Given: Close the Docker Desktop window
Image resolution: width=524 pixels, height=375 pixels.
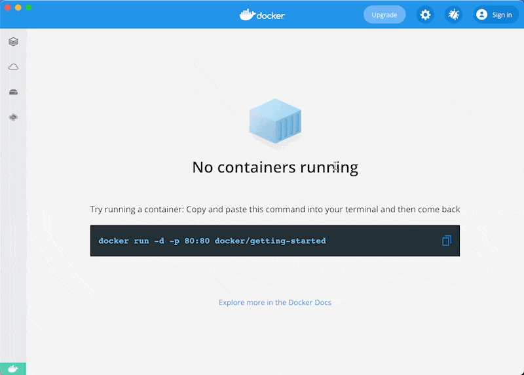Looking at the screenshot, I should [x=7, y=7].
